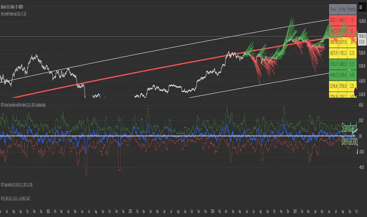Click the -400.00 label on indicator scale
This screenshot has height=217, width=367.
[x=361, y=167]
